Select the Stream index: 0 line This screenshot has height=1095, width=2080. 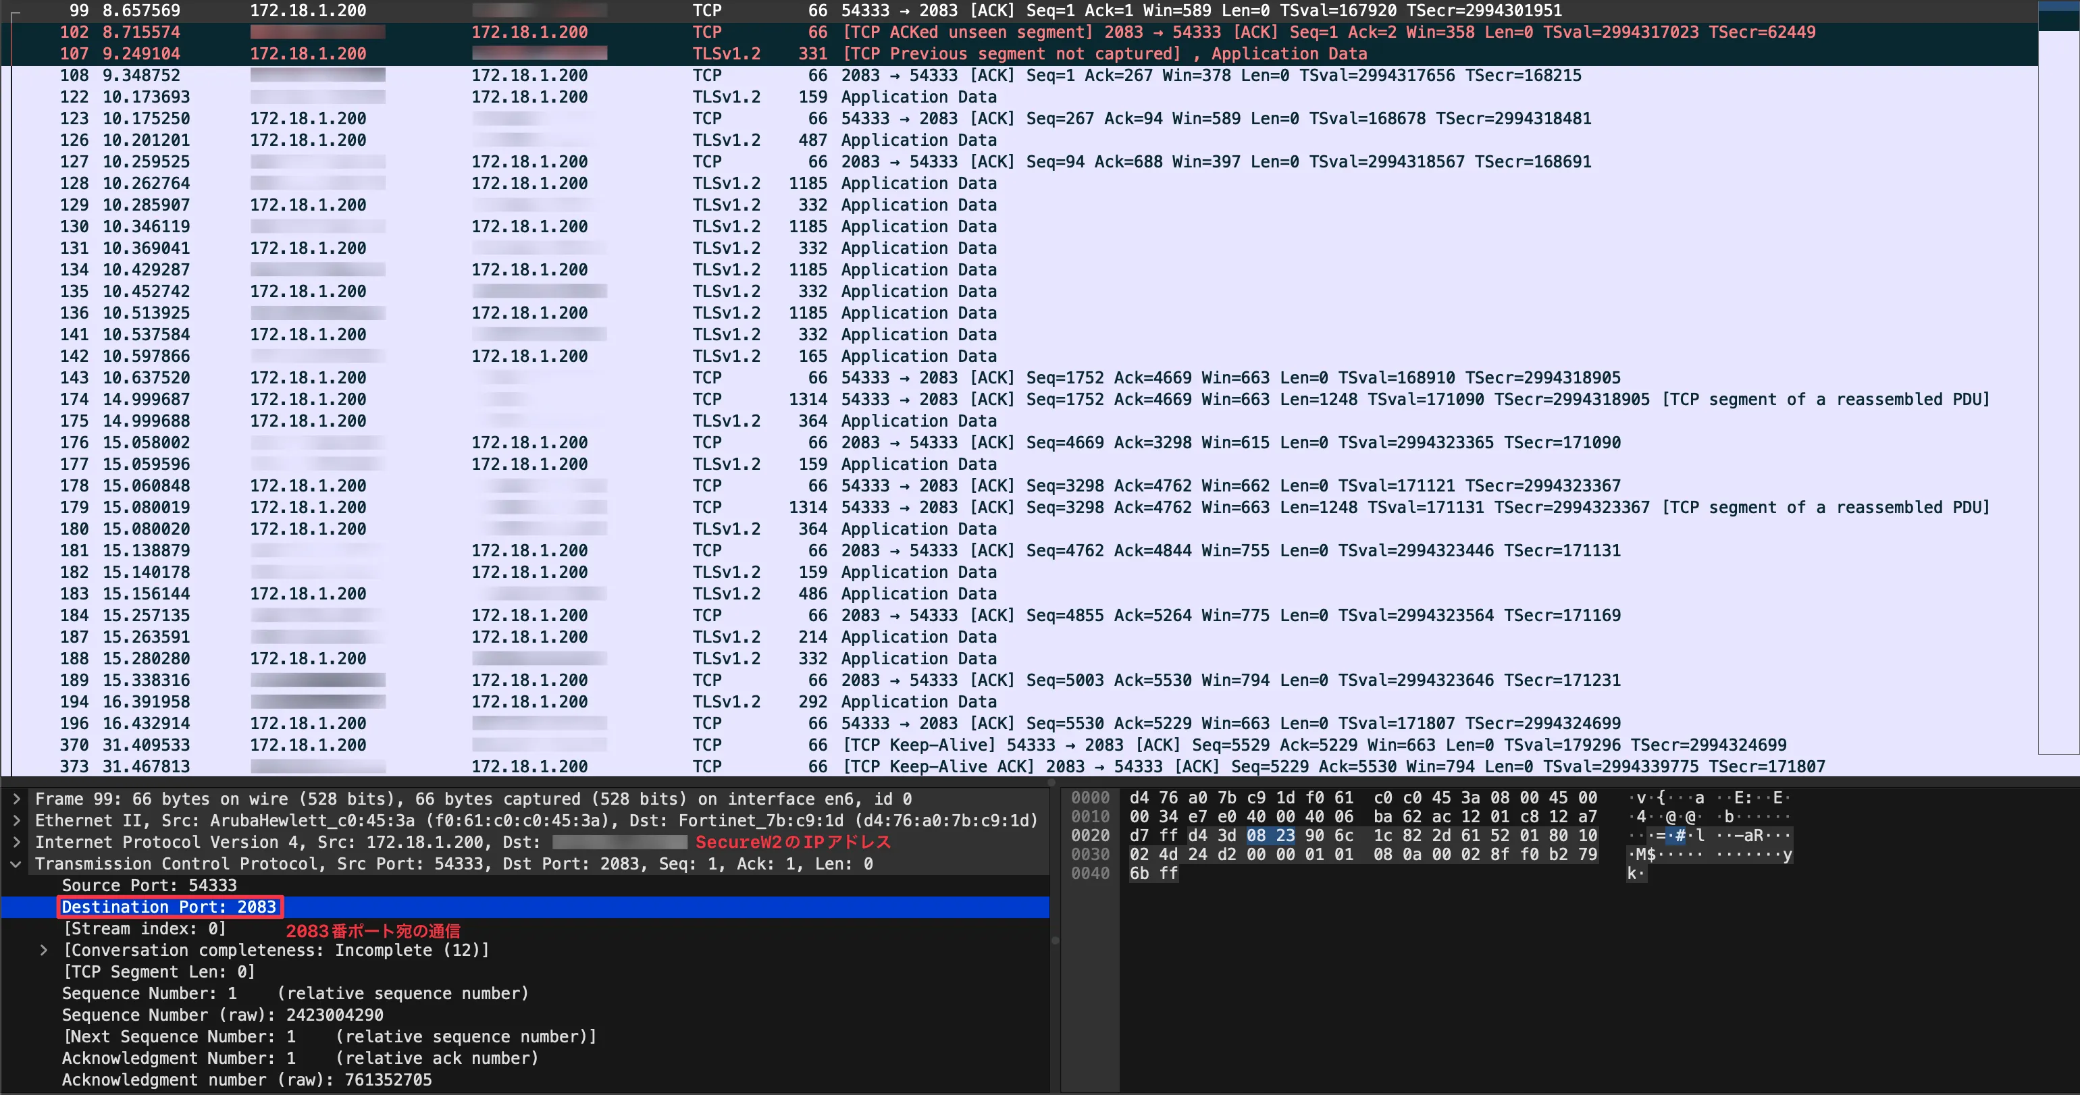[525, 929]
